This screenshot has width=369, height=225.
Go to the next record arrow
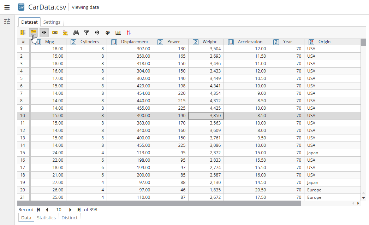pos(70,209)
